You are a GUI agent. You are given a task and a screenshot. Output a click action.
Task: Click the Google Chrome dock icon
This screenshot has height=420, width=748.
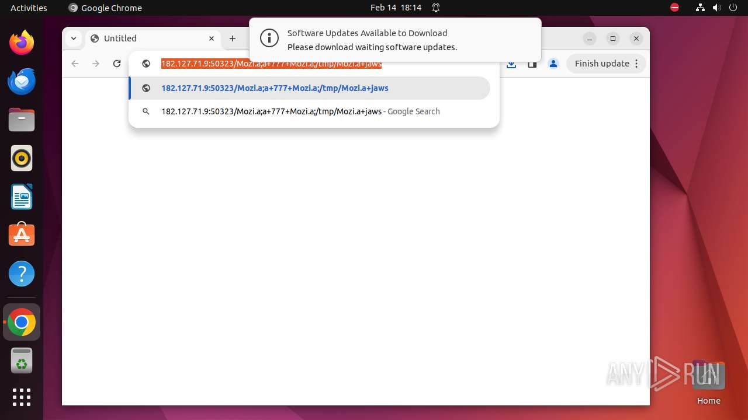click(22, 322)
